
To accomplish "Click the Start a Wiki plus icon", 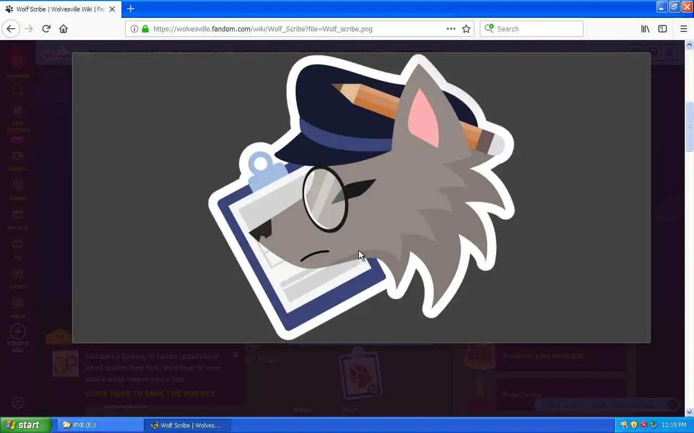I will click(17, 331).
